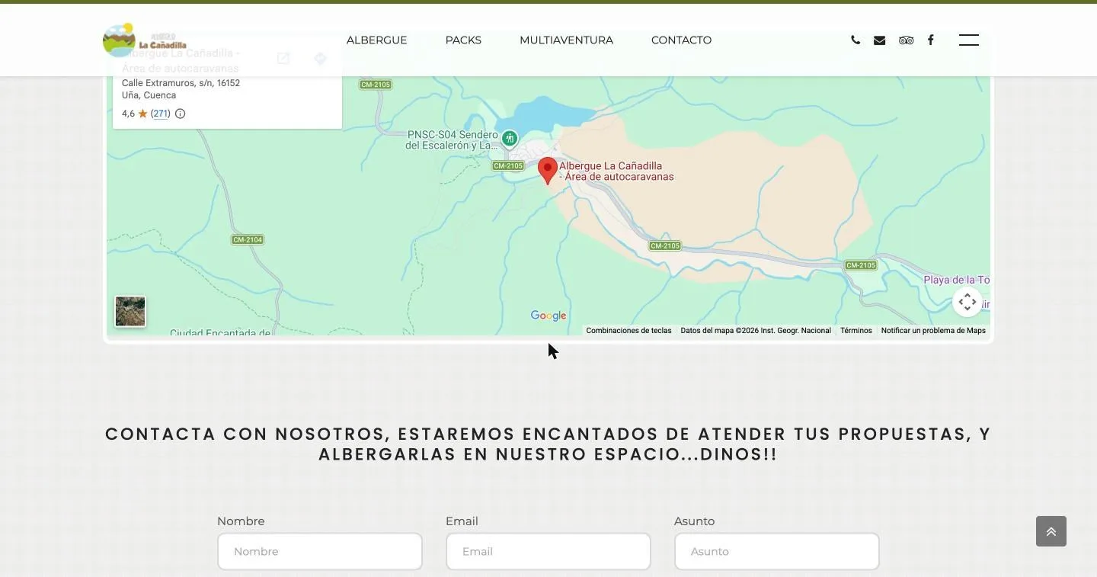Click the PNSC-S04 Sendero del Escalerón label
The width and height of the screenshot is (1097, 577).
(452, 140)
